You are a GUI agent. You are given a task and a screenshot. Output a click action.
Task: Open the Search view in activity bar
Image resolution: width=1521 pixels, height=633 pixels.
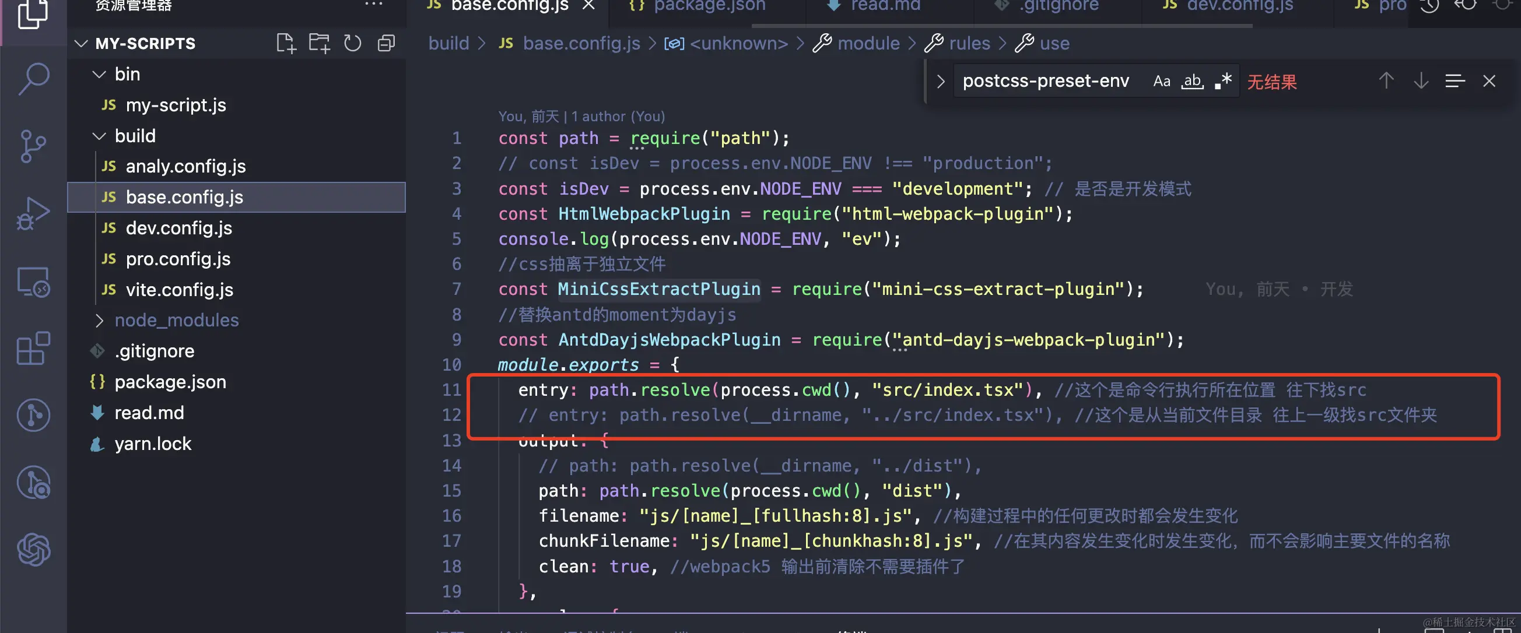pos(33,79)
